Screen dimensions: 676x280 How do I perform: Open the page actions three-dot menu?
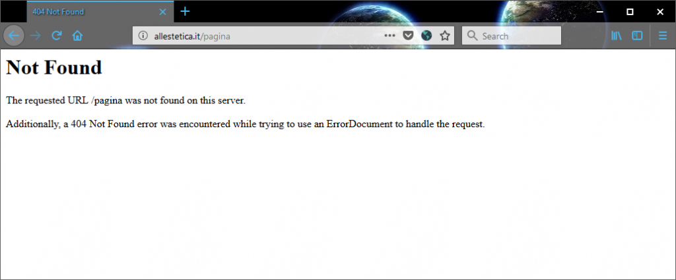click(x=389, y=36)
